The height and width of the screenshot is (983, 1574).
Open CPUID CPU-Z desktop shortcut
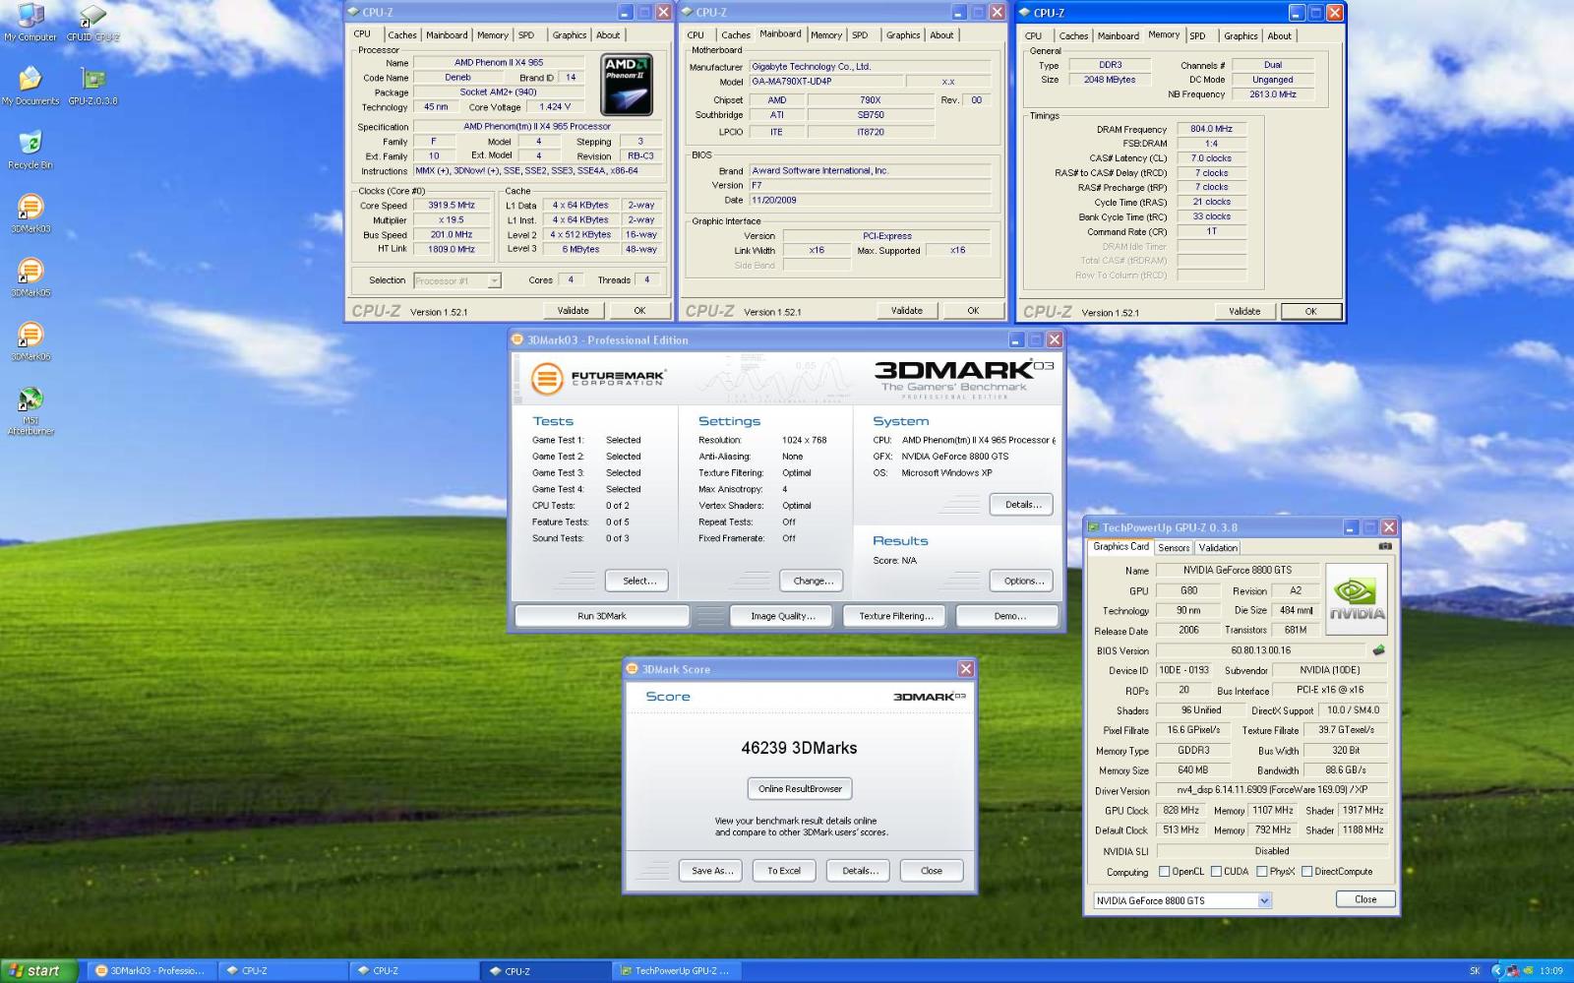click(92, 22)
